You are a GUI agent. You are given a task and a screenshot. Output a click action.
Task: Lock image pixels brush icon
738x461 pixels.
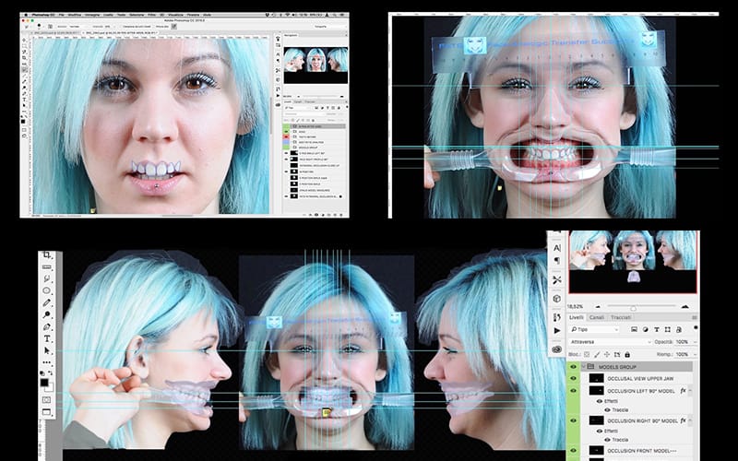597,354
